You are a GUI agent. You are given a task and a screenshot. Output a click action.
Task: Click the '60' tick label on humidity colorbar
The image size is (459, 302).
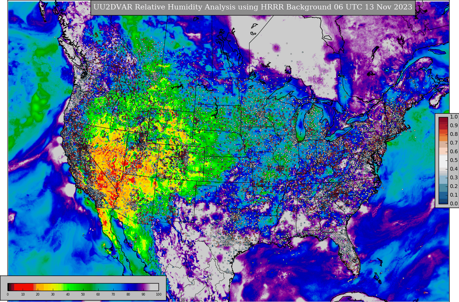98,294
